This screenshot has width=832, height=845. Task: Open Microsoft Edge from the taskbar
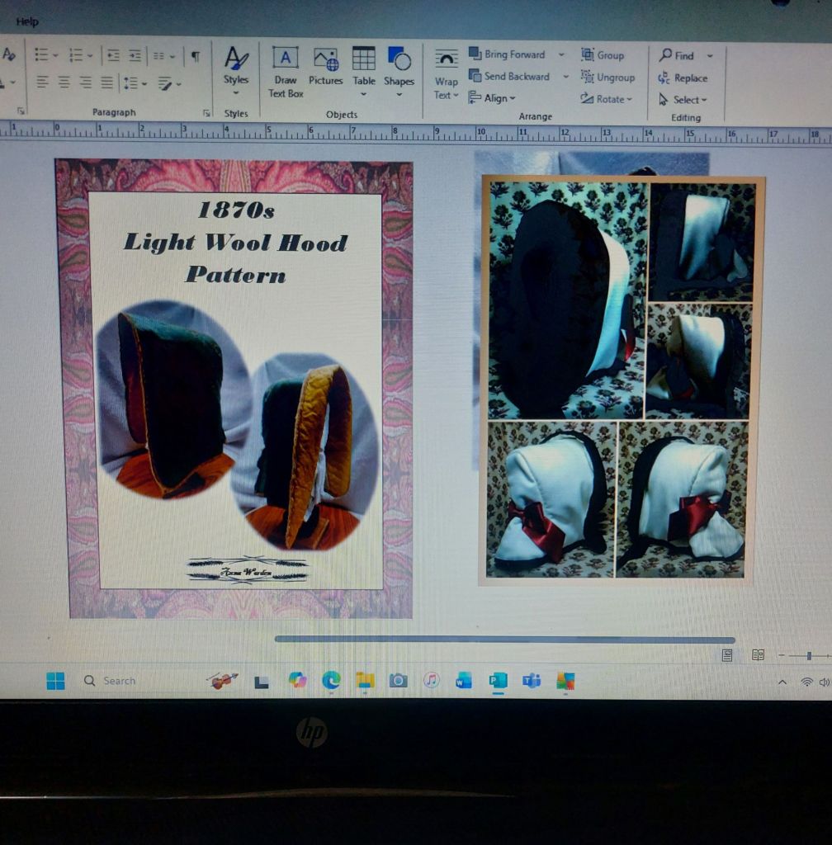[331, 680]
